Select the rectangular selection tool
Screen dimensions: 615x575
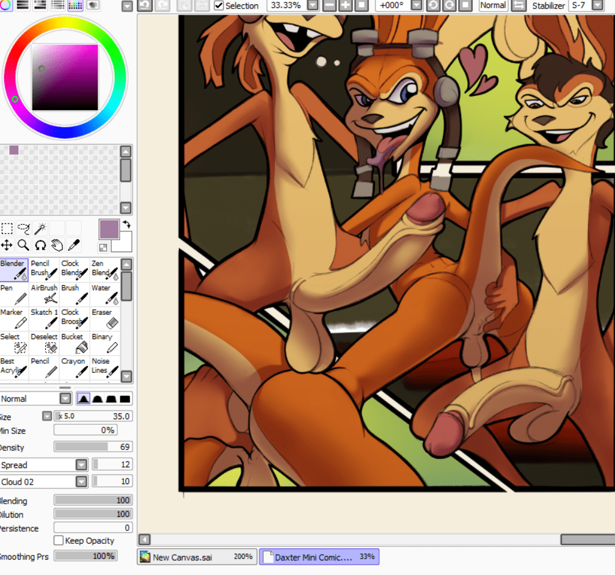pyautogui.click(x=7, y=228)
